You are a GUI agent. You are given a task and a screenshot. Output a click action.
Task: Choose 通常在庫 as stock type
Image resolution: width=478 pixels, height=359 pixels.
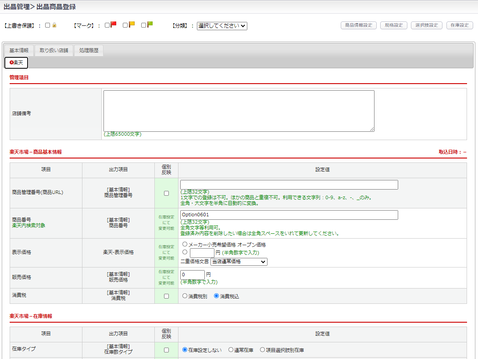231,350
